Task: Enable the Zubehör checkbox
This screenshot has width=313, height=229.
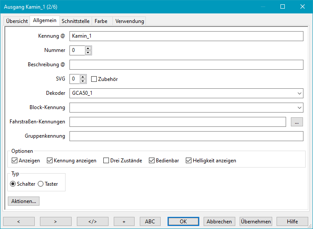Action: (x=94, y=79)
